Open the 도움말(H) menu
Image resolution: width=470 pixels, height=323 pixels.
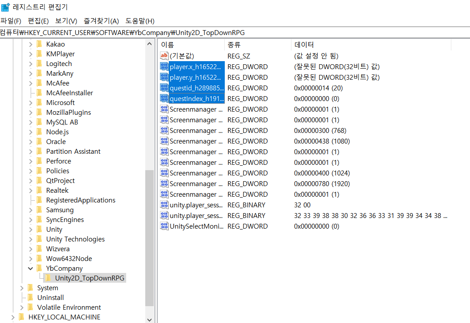point(139,21)
